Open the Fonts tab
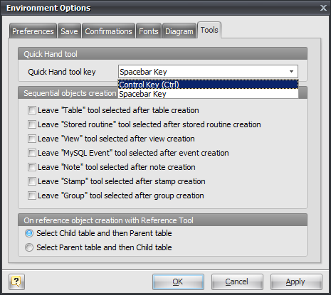331x295 pixels. [149, 31]
